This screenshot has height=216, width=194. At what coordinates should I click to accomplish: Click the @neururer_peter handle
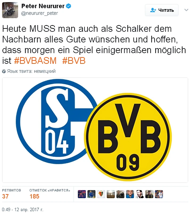(x=40, y=13)
